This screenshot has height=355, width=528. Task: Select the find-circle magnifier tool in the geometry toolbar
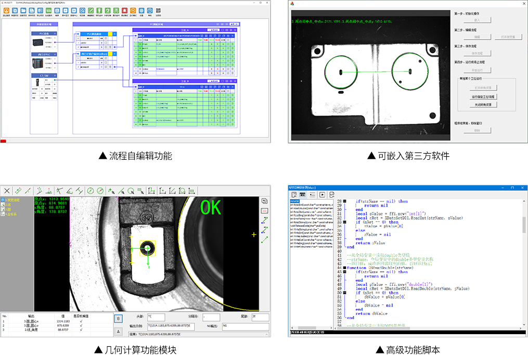pyautogui.click(x=131, y=191)
